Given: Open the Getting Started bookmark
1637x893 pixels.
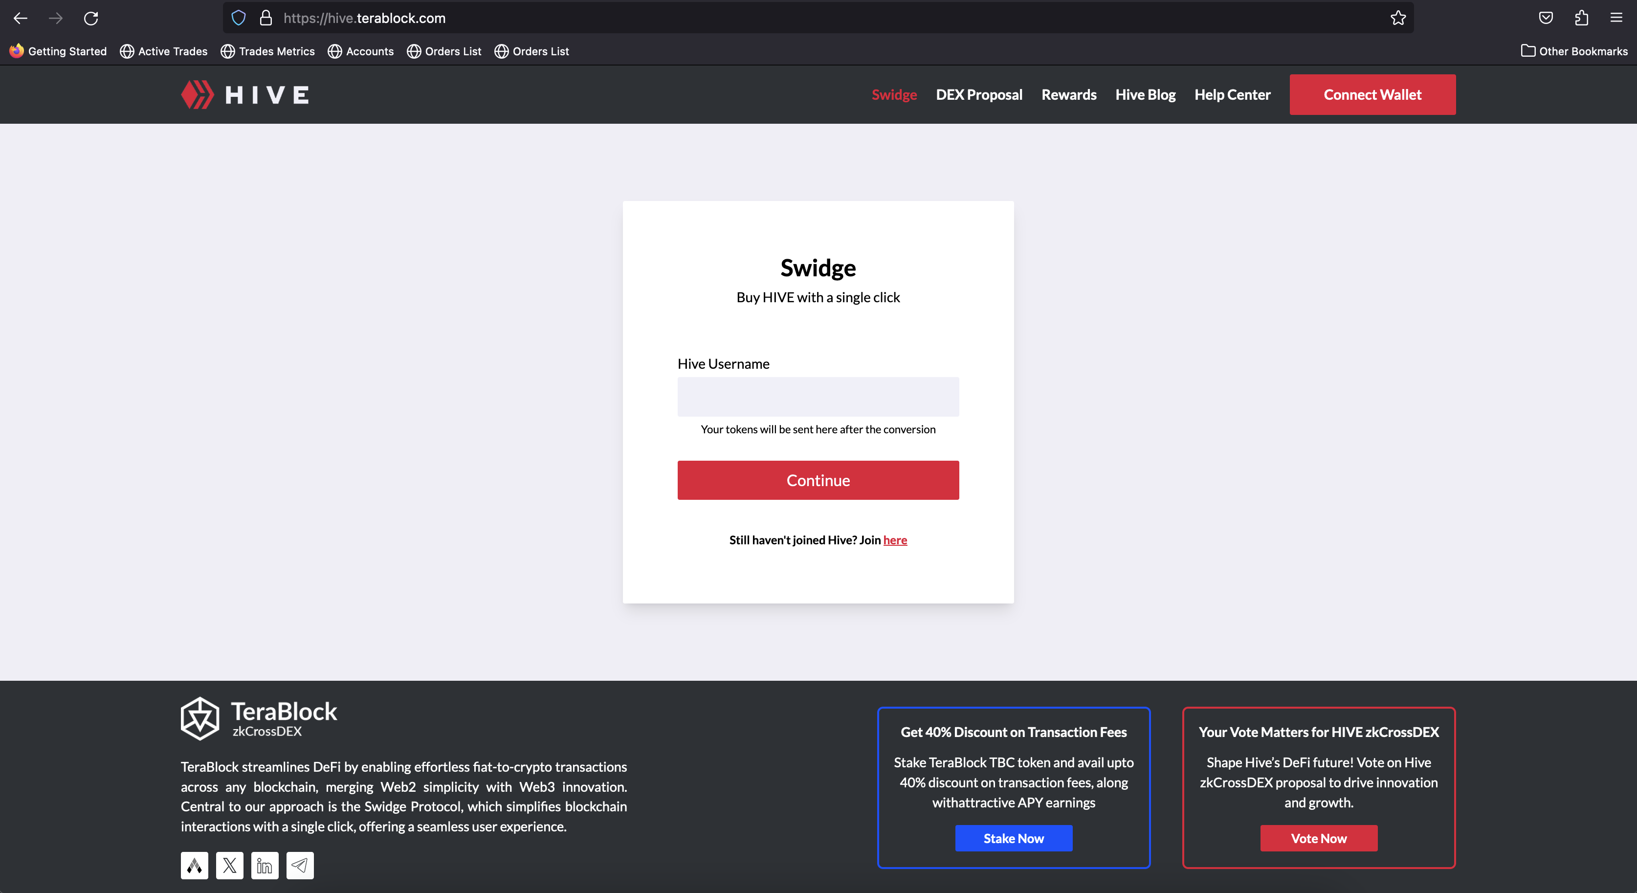Looking at the screenshot, I should 58,51.
